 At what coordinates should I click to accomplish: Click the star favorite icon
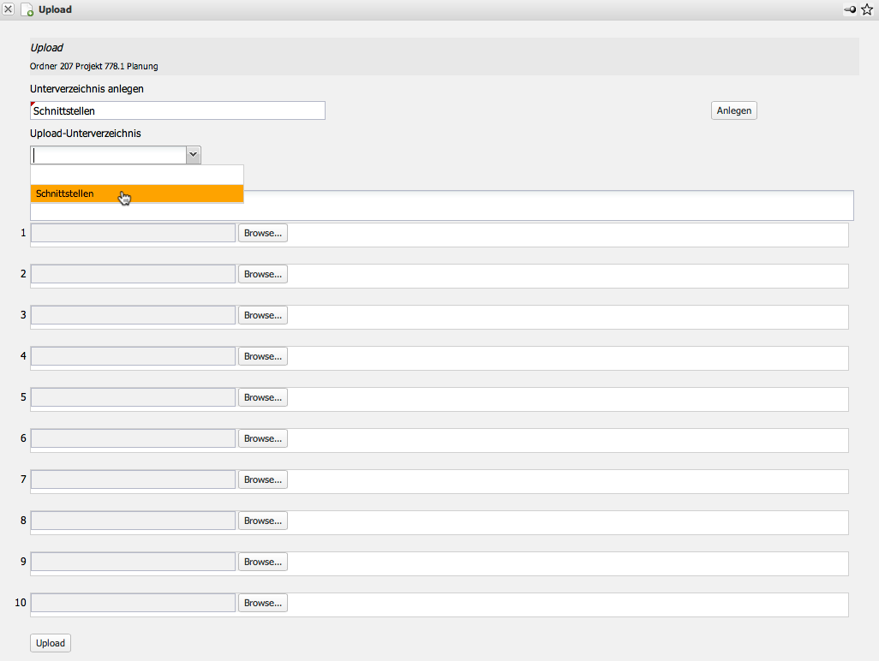tap(867, 10)
